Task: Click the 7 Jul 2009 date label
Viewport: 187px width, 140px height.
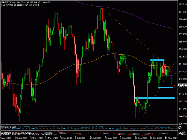Action: click(80, 138)
